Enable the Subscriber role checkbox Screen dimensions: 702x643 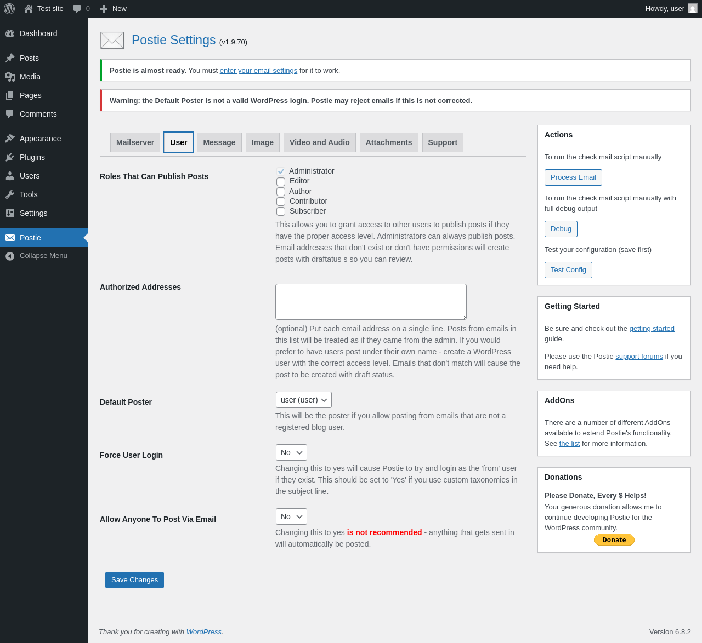coord(281,211)
